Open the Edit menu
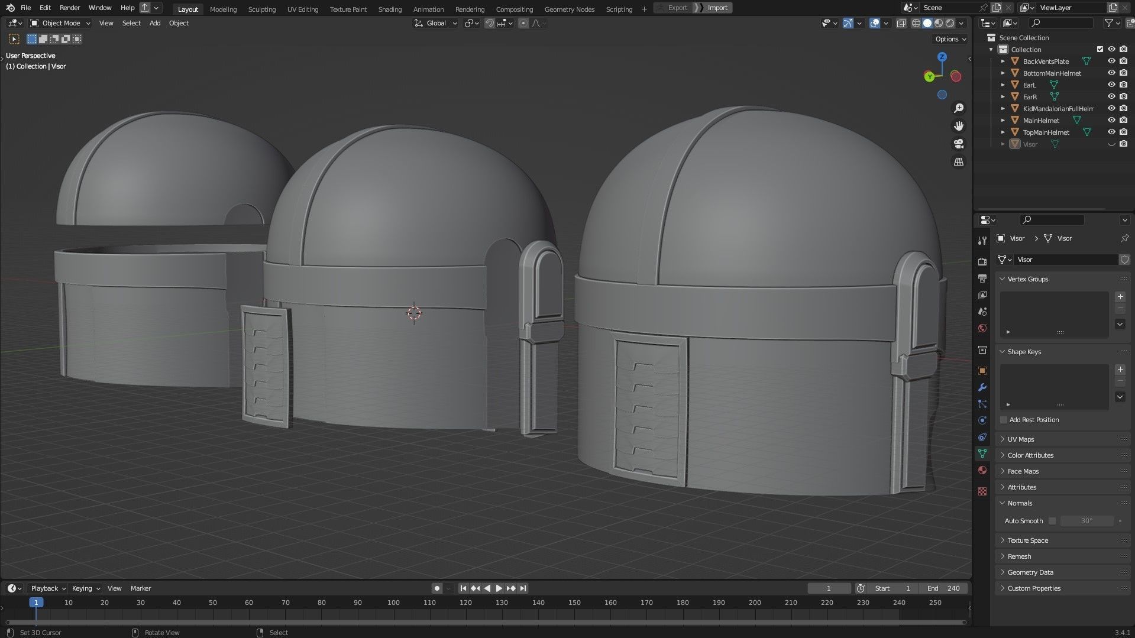1135x638 pixels. pos(45,8)
